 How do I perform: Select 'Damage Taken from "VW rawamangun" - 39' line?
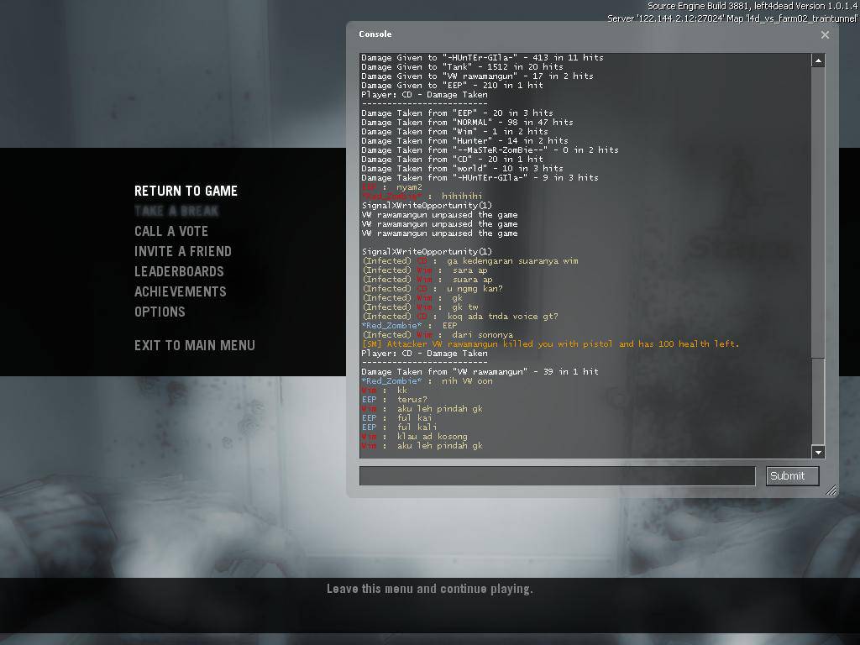[480, 372]
